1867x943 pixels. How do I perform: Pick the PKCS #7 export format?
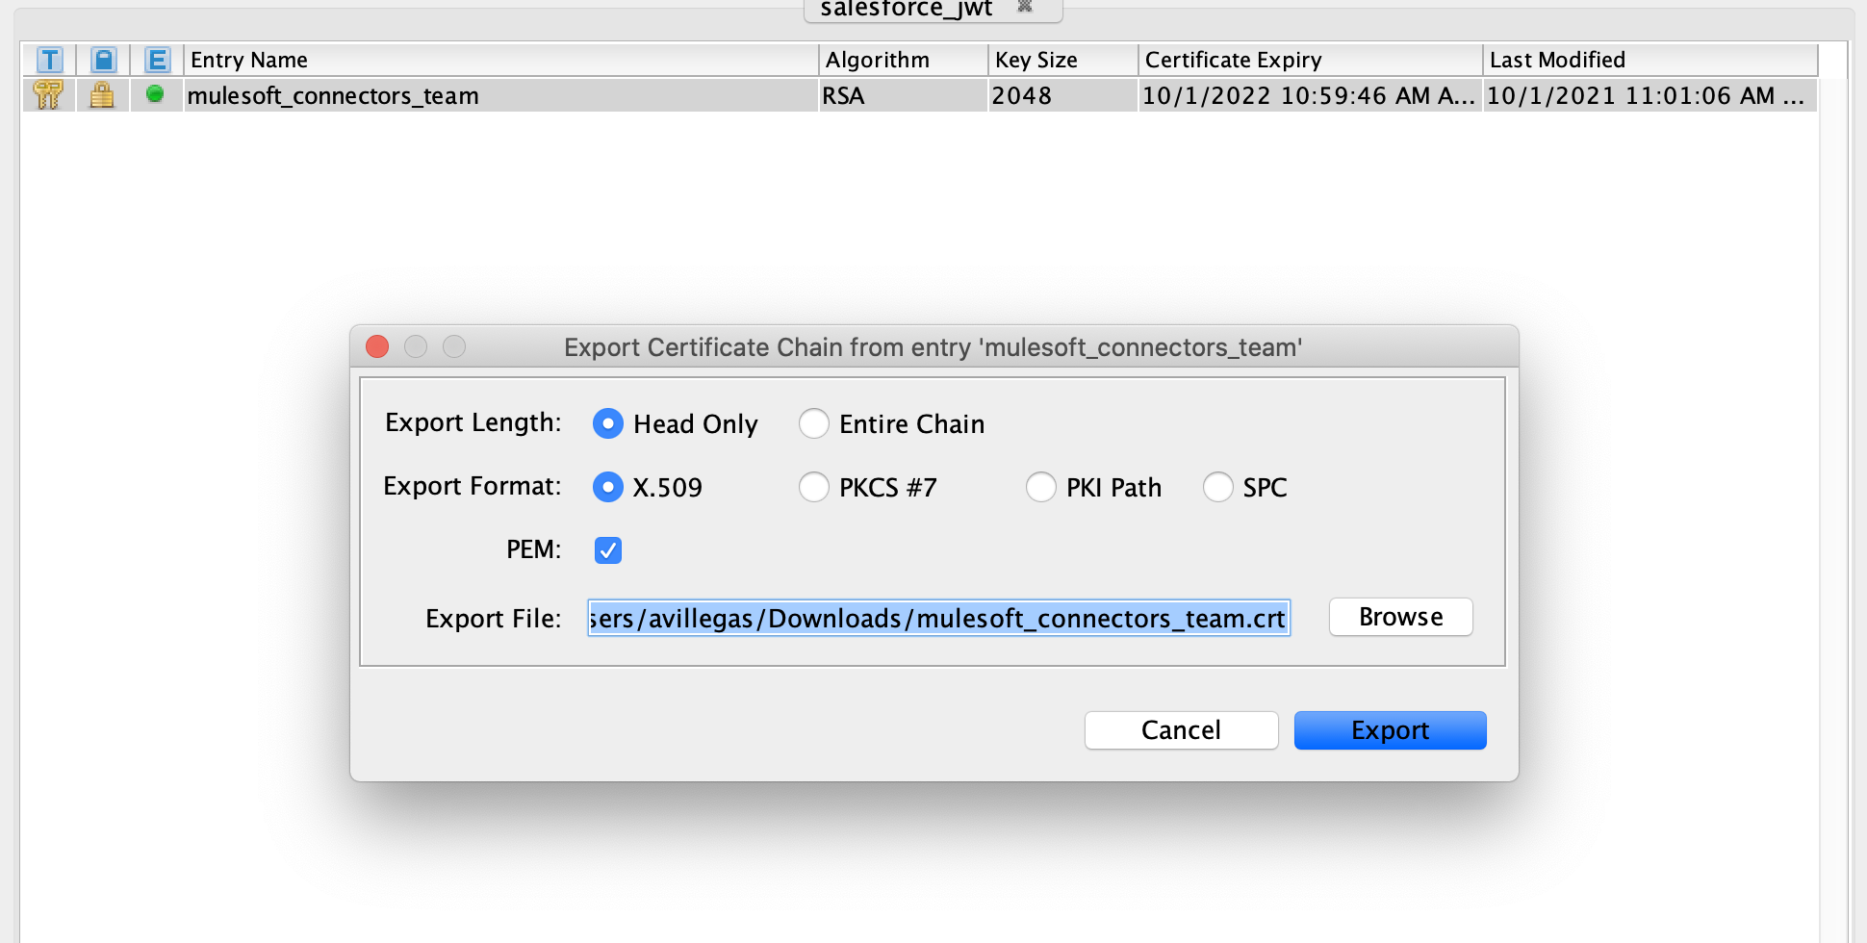[x=814, y=487]
